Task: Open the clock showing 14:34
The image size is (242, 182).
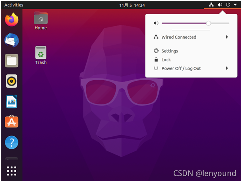Action: (x=132, y=5)
